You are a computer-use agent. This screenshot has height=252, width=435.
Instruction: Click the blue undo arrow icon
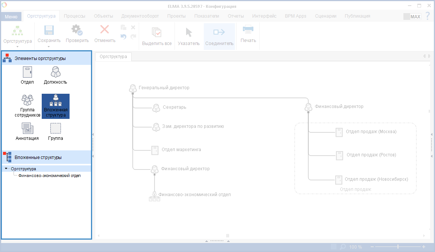(124, 36)
